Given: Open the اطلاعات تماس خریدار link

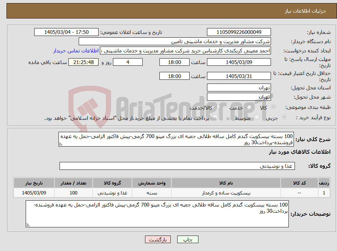Looking at the screenshot, I should tap(76, 51).
